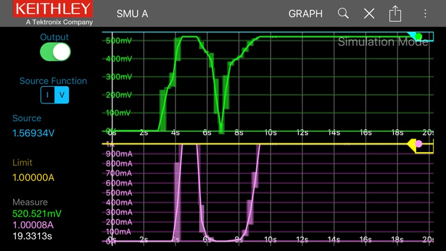Open the SMU A channel selector
Image resolution: width=446 pixels, height=251 pixels.
coord(132,13)
